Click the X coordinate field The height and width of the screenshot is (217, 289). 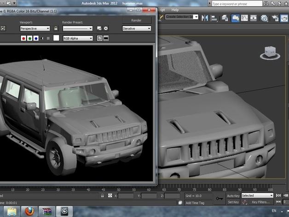[126, 196]
